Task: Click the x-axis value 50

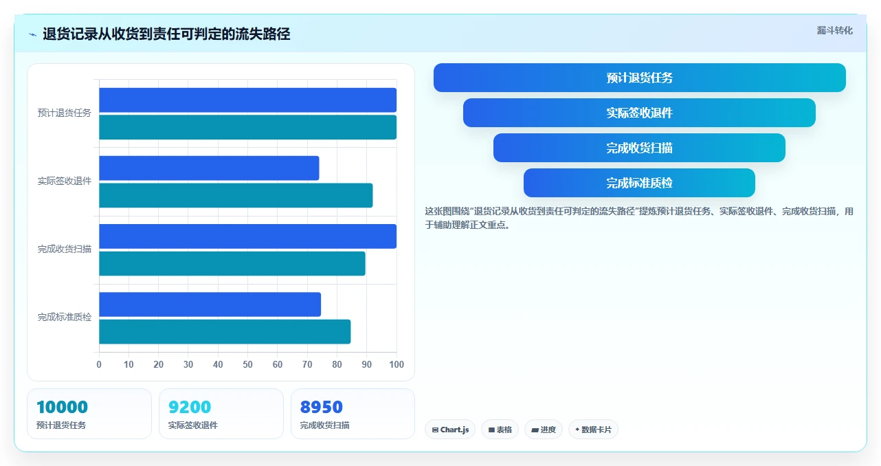Action: (x=248, y=364)
